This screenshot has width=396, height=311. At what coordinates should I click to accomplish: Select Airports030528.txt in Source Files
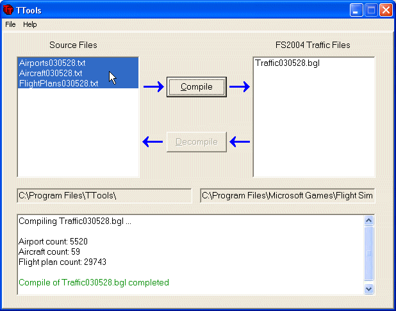pyautogui.click(x=51, y=63)
